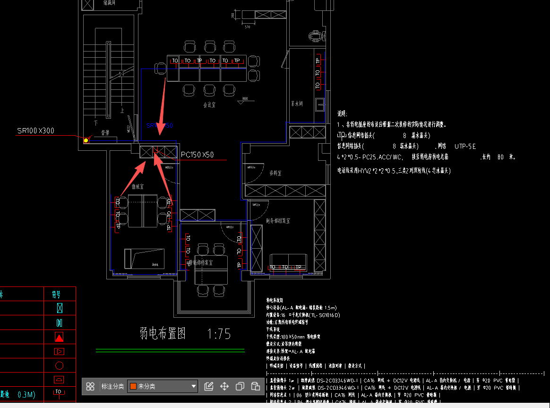Select the markup/edit pen icon
This screenshot has width=550, height=408.
[208, 386]
